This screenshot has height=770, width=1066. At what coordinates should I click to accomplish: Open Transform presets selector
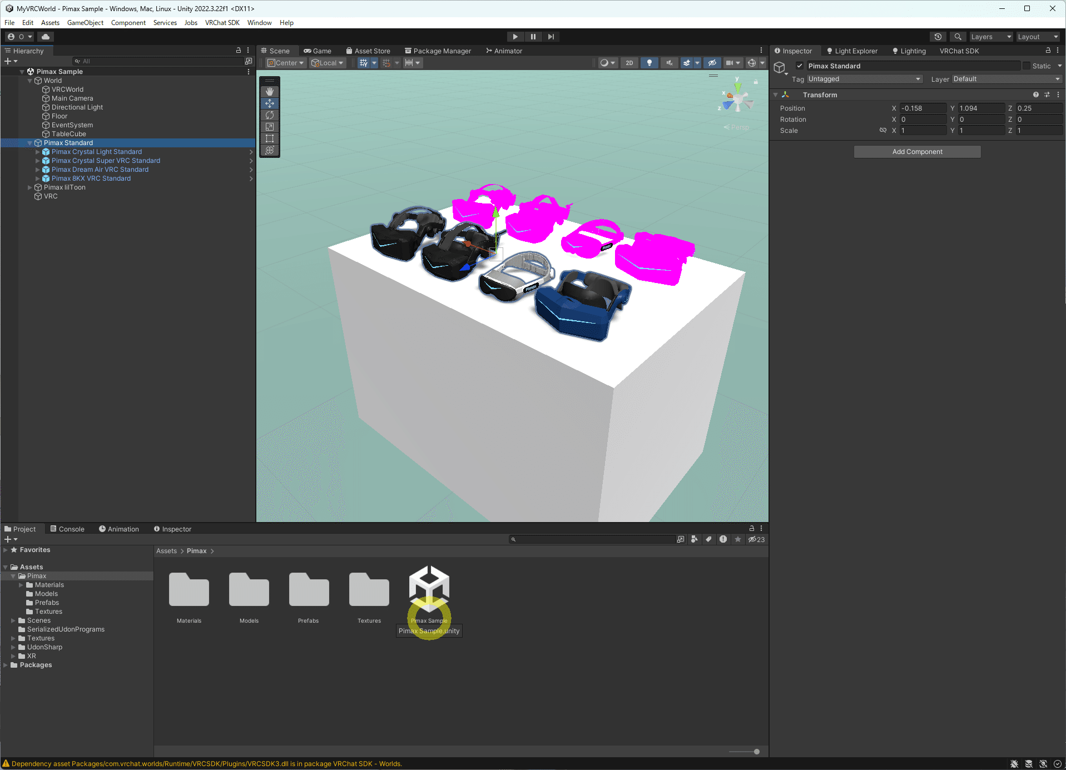pos(1047,95)
